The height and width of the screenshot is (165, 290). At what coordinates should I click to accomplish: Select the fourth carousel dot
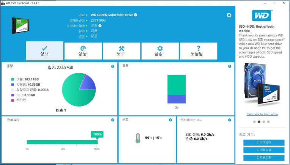pyautogui.click(x=268, y=122)
